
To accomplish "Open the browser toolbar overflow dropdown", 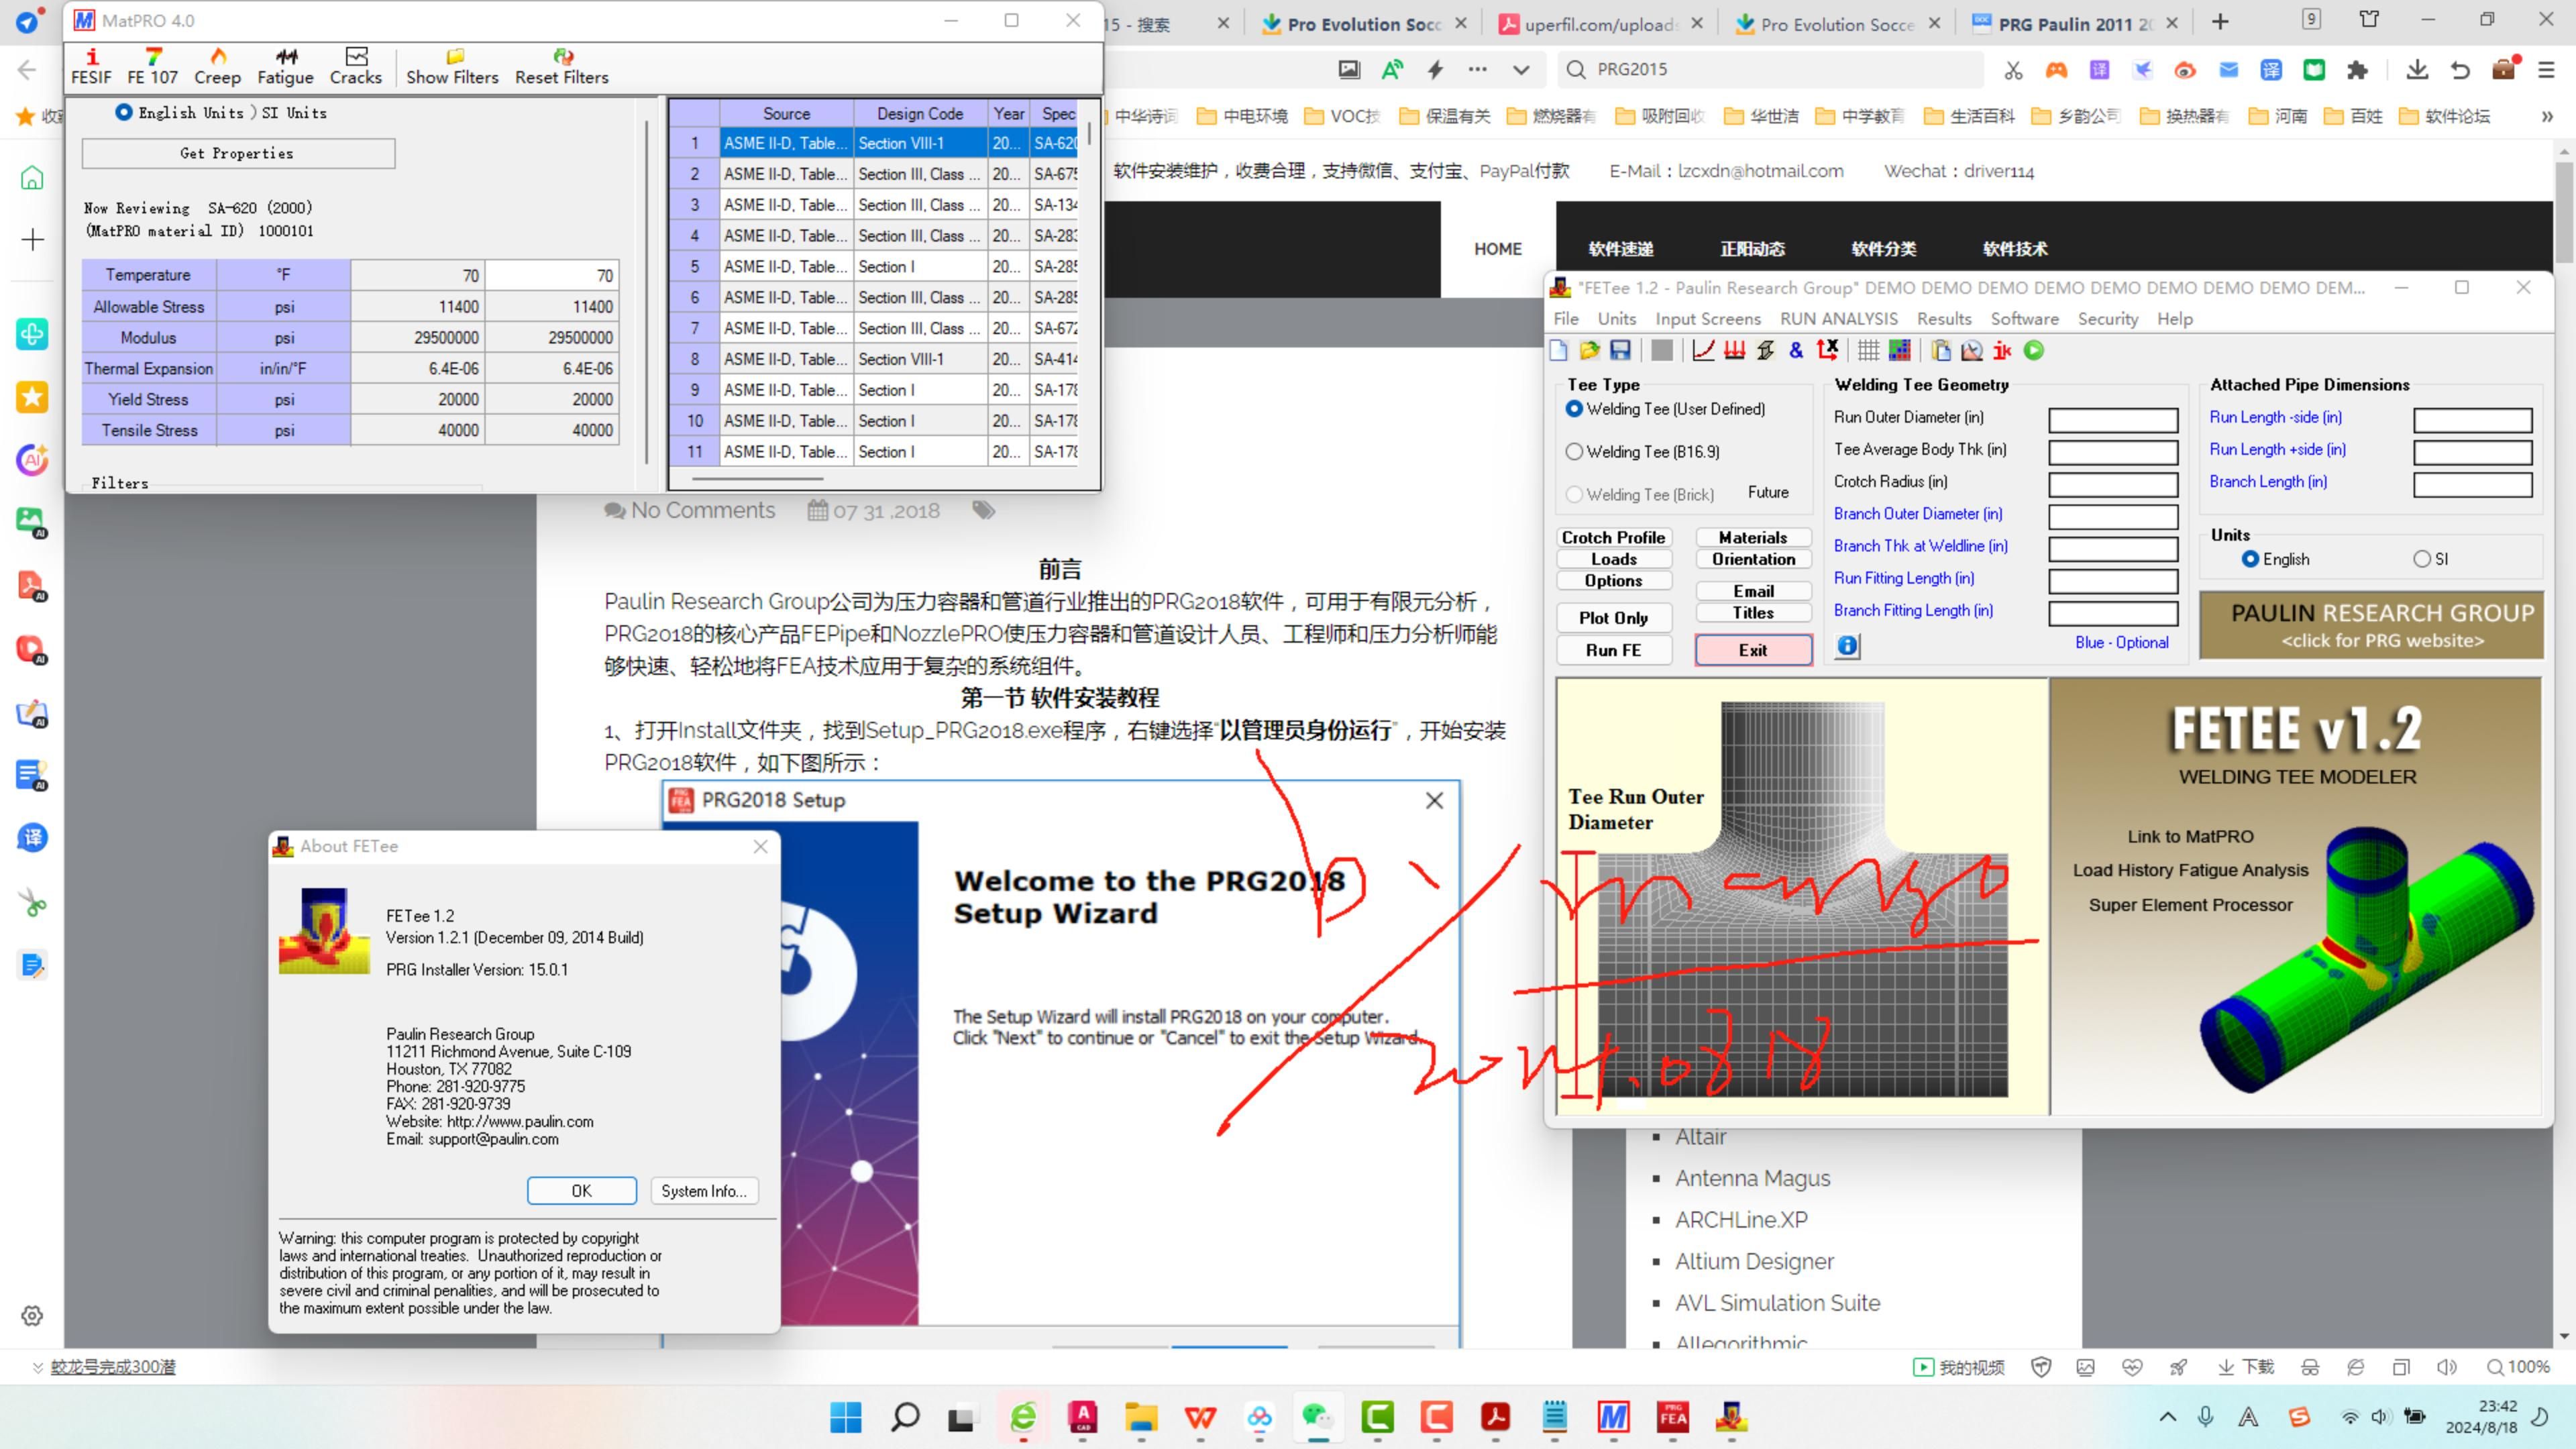I will [x=1477, y=70].
